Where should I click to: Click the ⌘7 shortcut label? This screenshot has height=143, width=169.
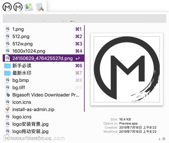79,73
